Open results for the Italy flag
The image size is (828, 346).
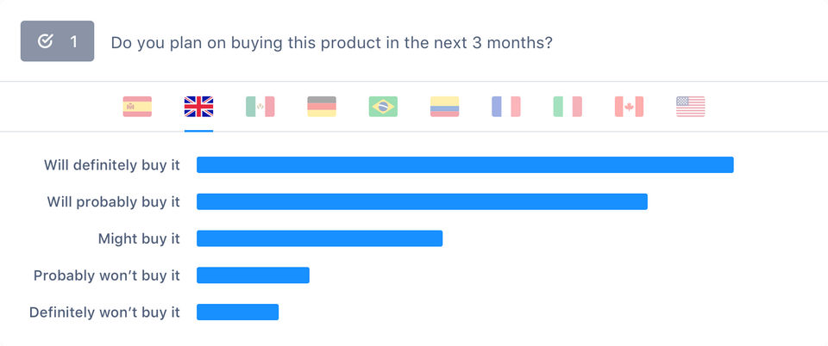point(568,107)
